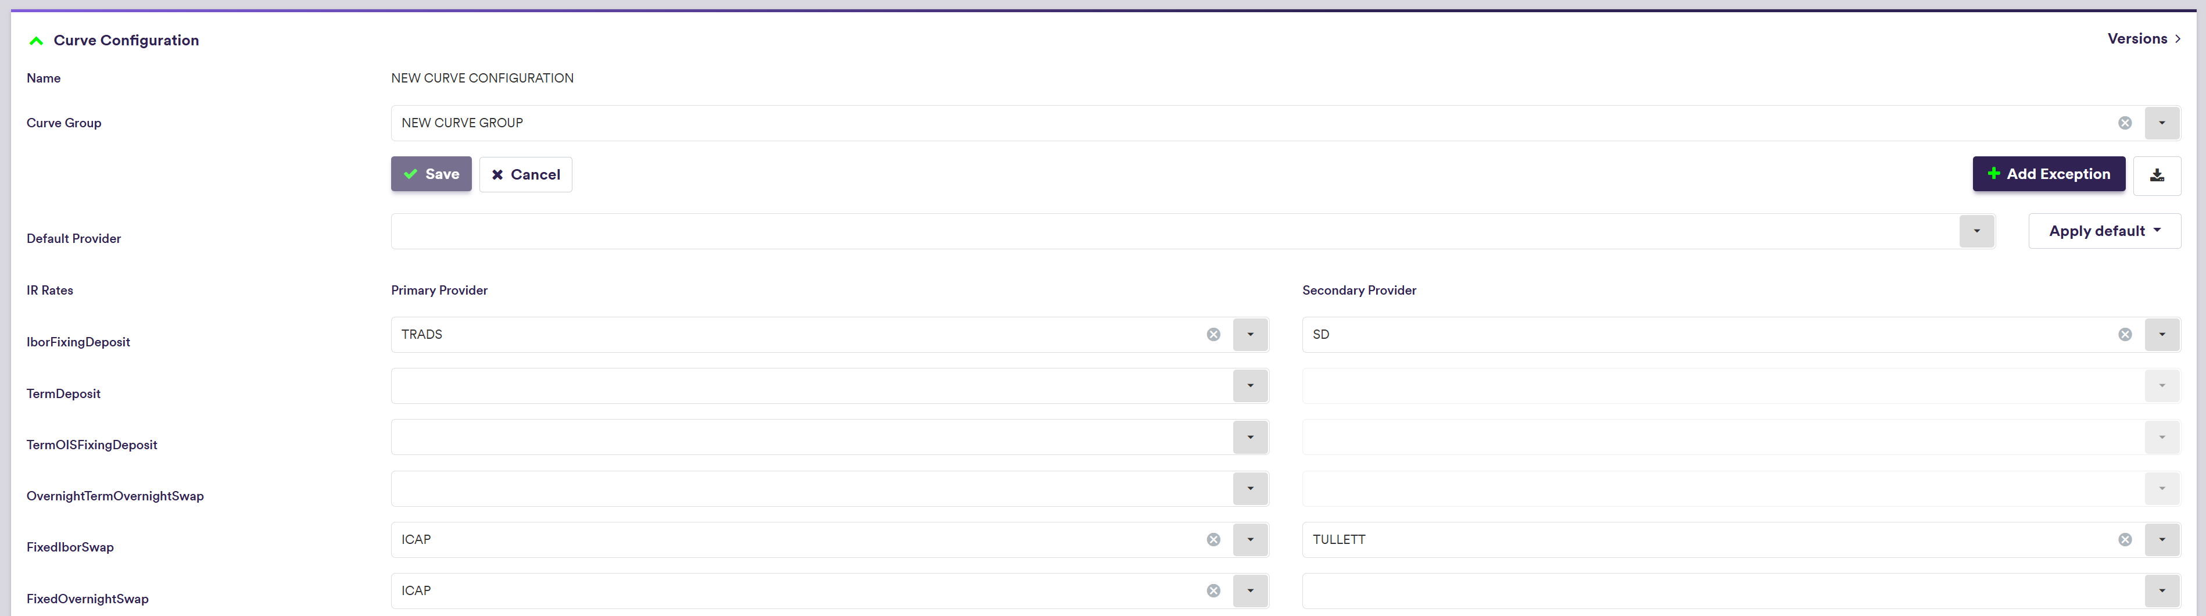Expand FixedOvernightSwap secondary provider dropdown
This screenshot has height=616, width=2206.
[2161, 591]
